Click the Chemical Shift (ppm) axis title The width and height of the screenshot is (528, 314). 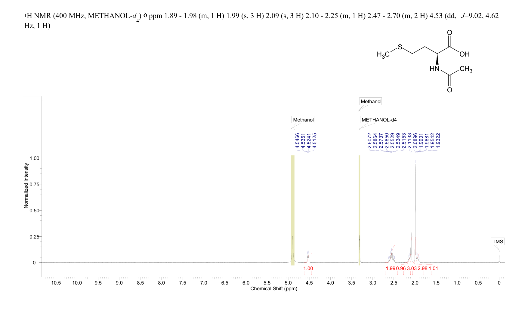[x=274, y=289]
